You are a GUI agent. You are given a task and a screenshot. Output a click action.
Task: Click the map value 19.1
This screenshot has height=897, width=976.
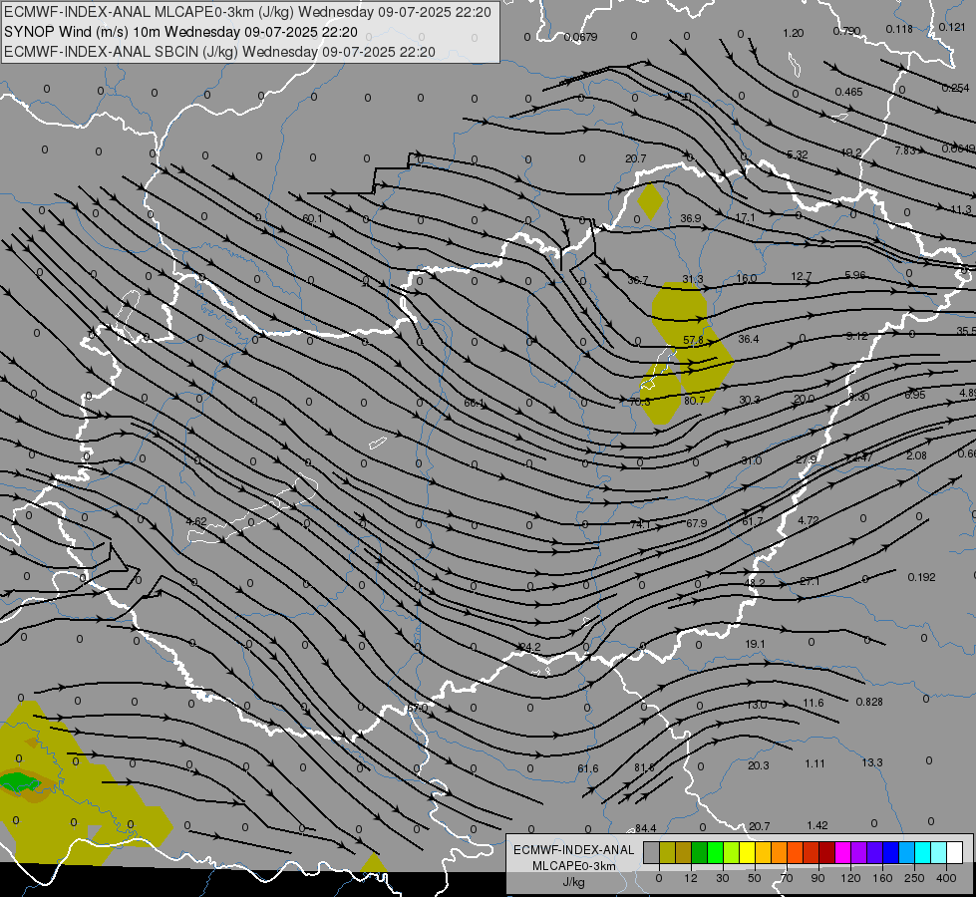click(755, 644)
